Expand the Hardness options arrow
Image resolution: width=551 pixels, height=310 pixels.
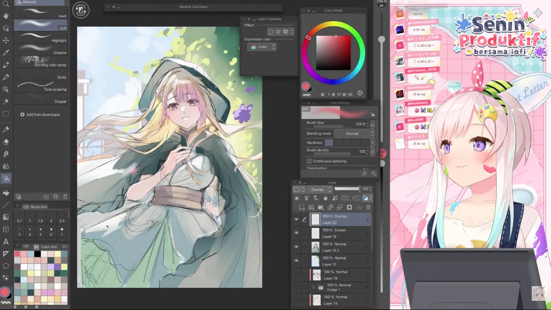[x=372, y=143]
